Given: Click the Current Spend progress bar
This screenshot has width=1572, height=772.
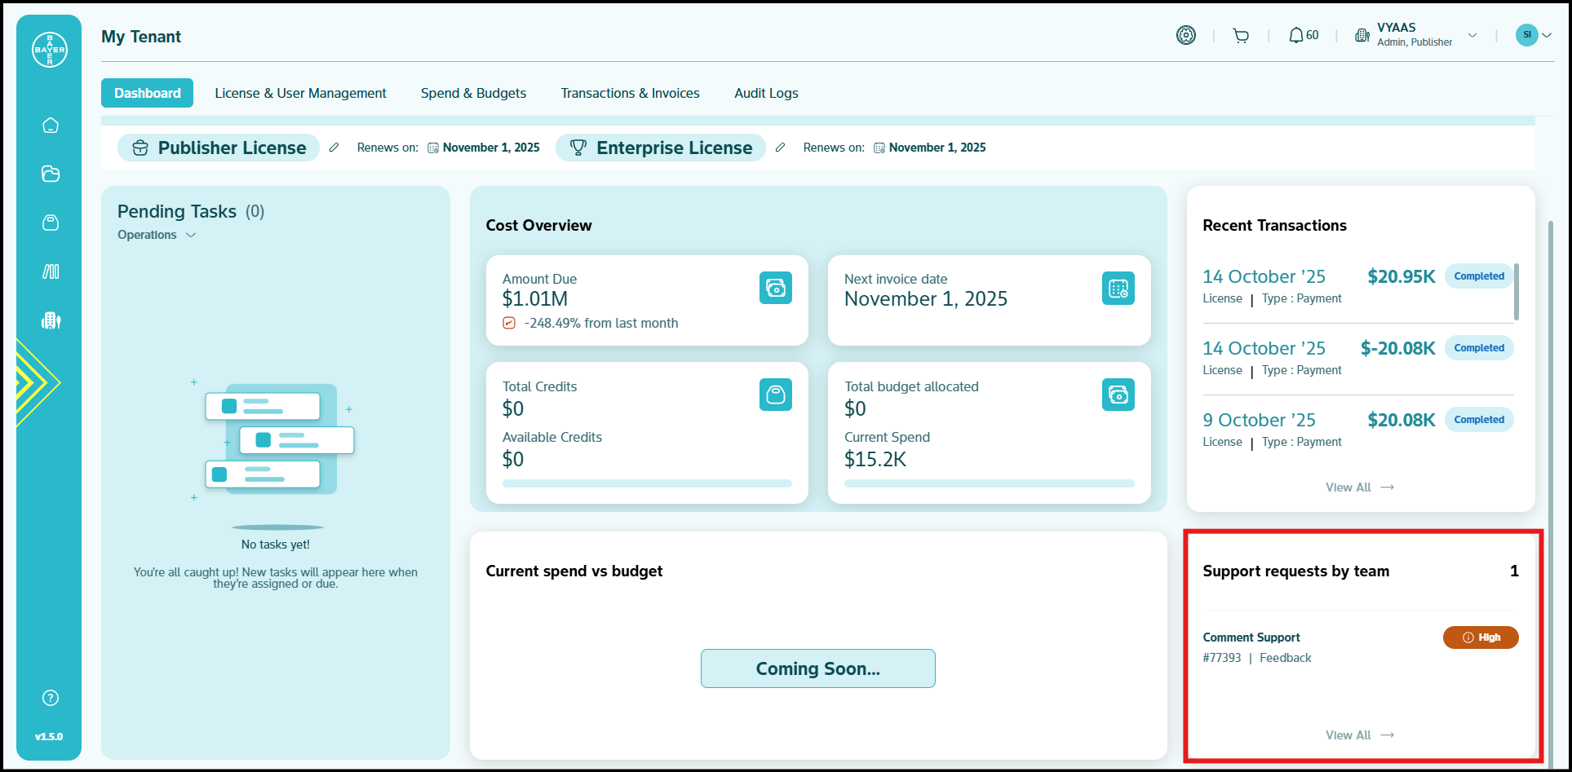Looking at the screenshot, I should click(x=989, y=483).
